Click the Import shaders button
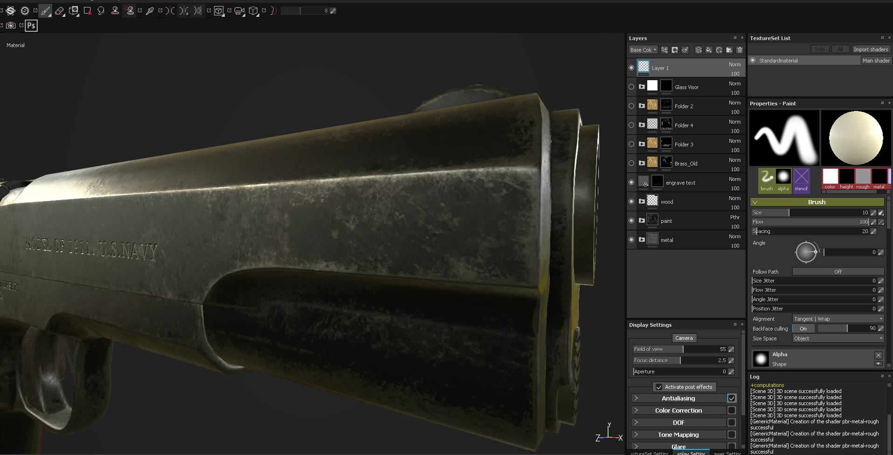 tap(870, 49)
